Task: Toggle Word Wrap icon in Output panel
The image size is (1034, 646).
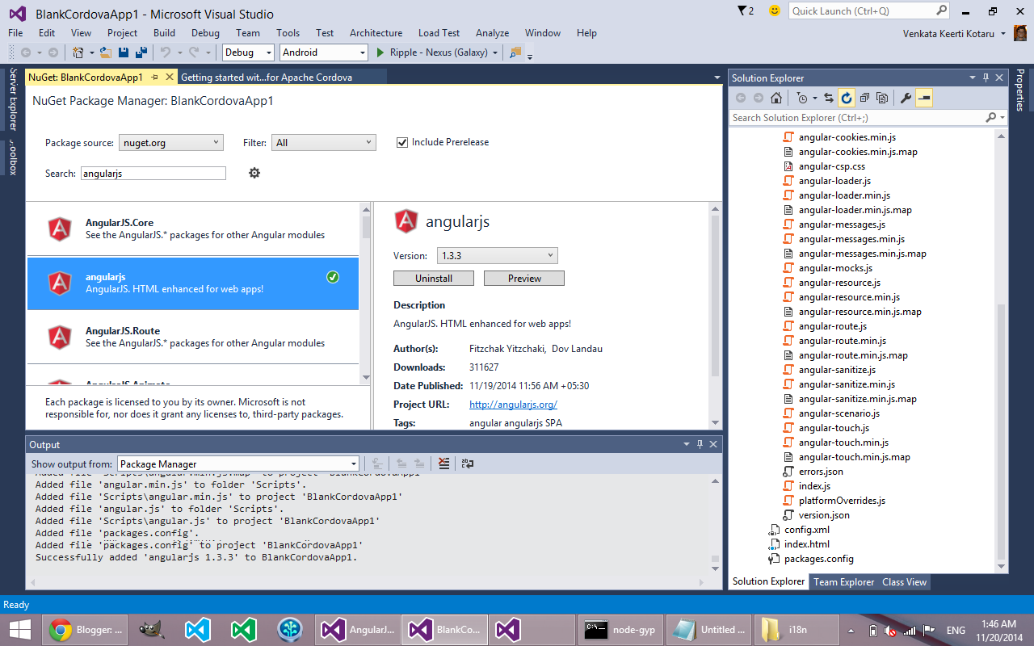Action: click(x=468, y=464)
